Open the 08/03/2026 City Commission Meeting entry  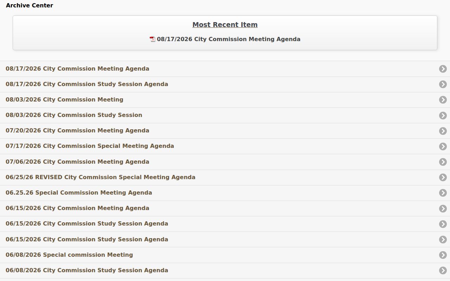(x=64, y=99)
